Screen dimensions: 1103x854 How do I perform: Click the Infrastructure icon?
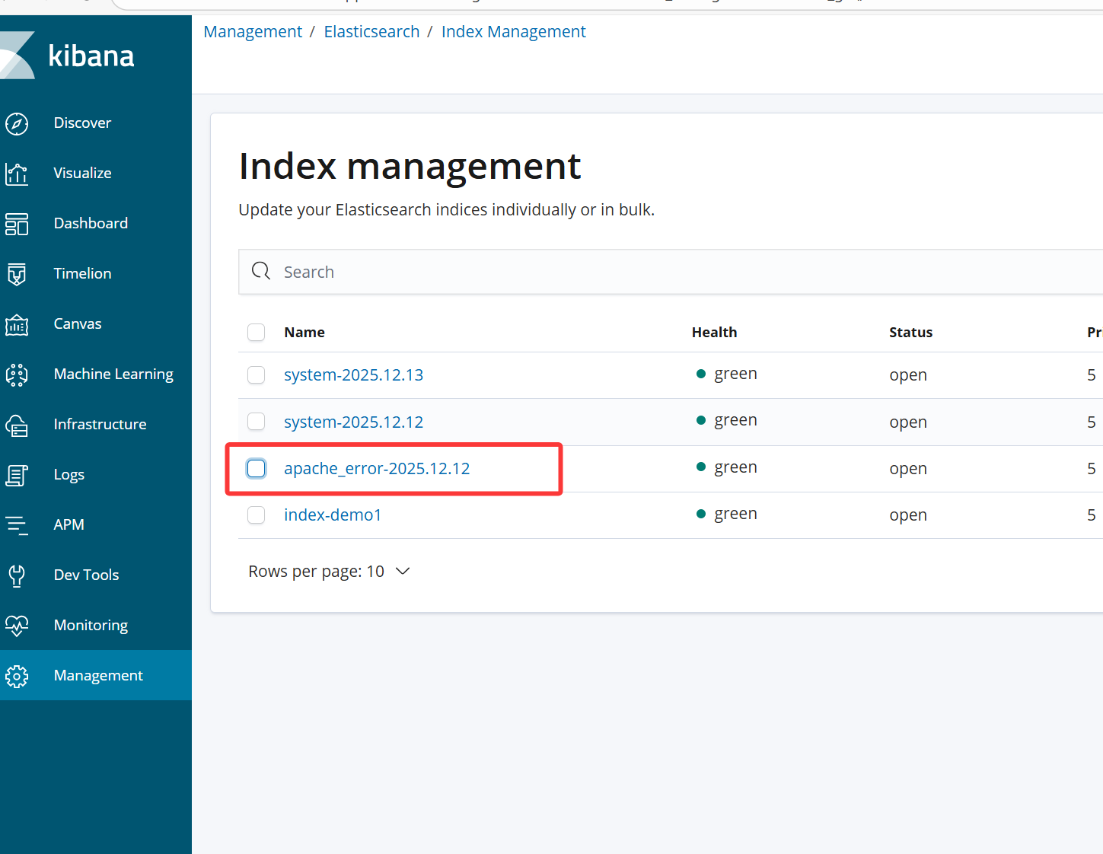[x=17, y=425]
